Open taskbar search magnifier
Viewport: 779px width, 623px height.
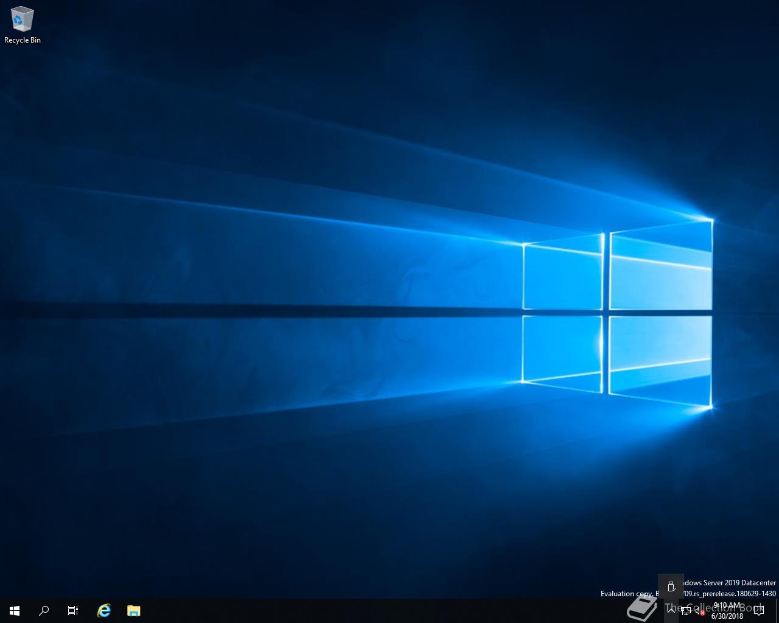44,611
